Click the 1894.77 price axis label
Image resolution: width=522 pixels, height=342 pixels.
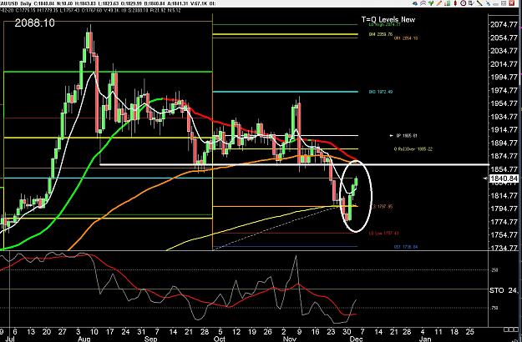[x=504, y=143]
